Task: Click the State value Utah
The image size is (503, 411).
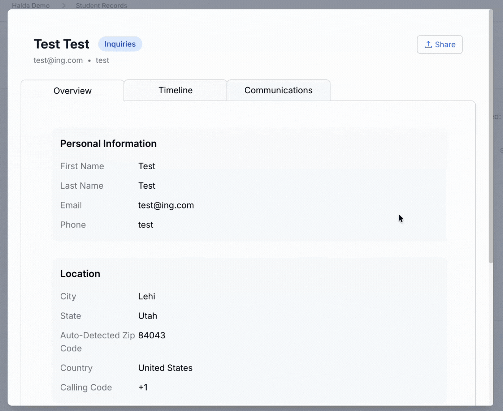Action: tap(148, 316)
